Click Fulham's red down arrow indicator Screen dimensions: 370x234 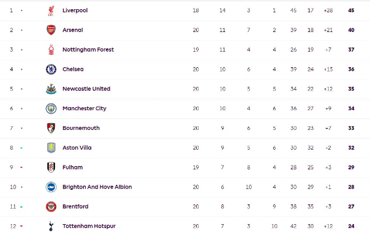click(x=21, y=167)
